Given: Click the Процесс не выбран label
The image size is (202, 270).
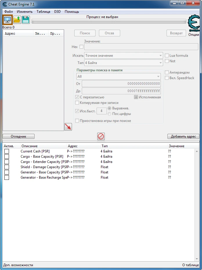Looking at the screenshot, I should click(102, 17).
